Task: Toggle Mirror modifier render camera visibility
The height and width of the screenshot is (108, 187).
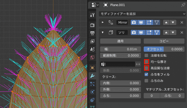Action: (134, 22)
